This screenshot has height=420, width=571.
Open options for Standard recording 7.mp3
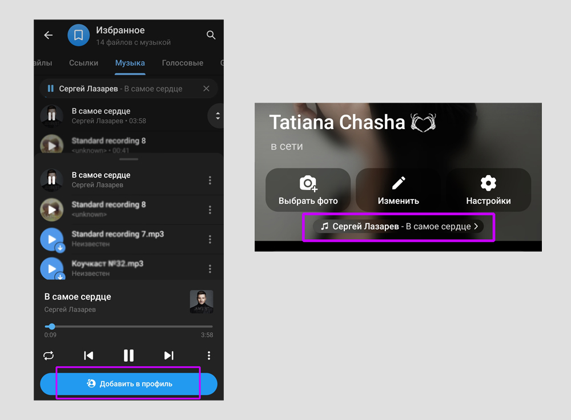pos(210,239)
